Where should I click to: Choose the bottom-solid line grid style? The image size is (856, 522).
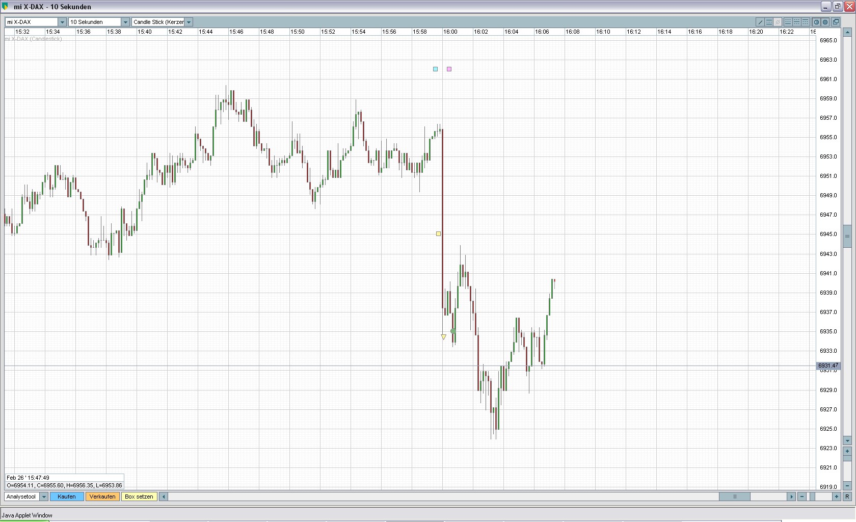[788, 22]
